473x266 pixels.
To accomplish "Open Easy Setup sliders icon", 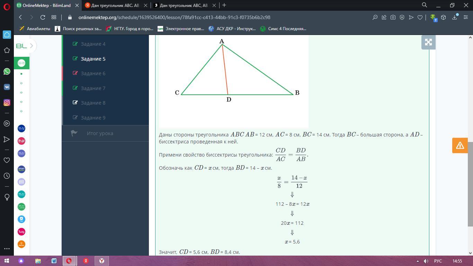I will tap(466, 17).
